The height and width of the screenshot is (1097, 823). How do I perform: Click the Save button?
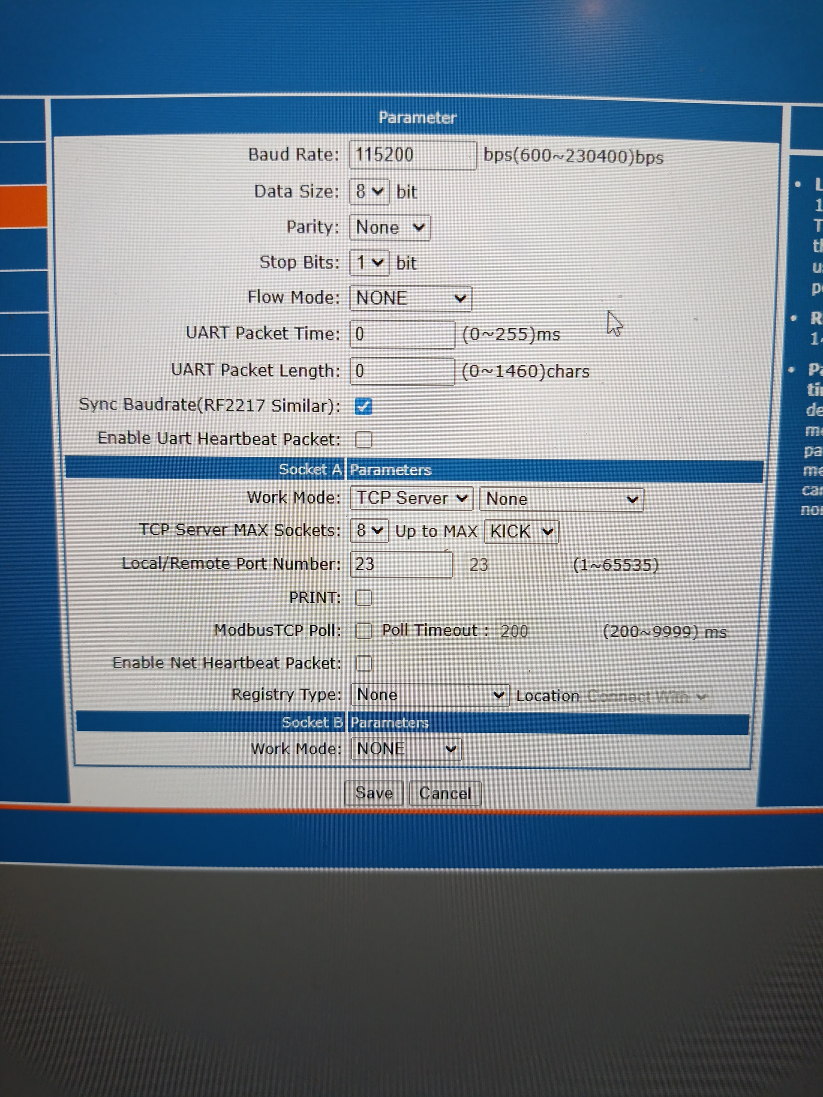(373, 793)
